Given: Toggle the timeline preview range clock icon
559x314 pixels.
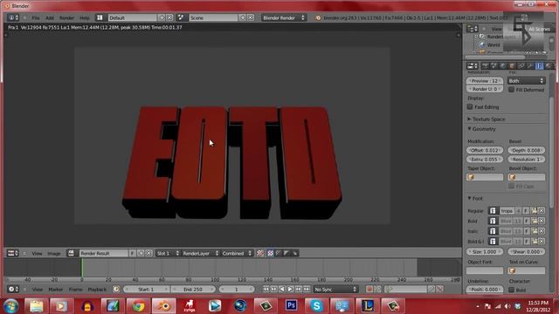Looking at the screenshot, I should coord(116,289).
